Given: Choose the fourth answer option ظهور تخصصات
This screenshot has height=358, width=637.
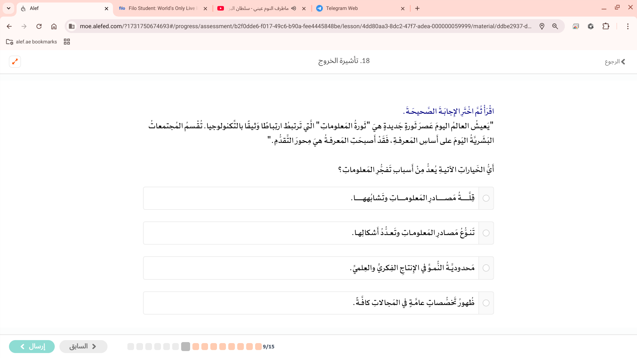Looking at the screenshot, I should tap(486, 303).
